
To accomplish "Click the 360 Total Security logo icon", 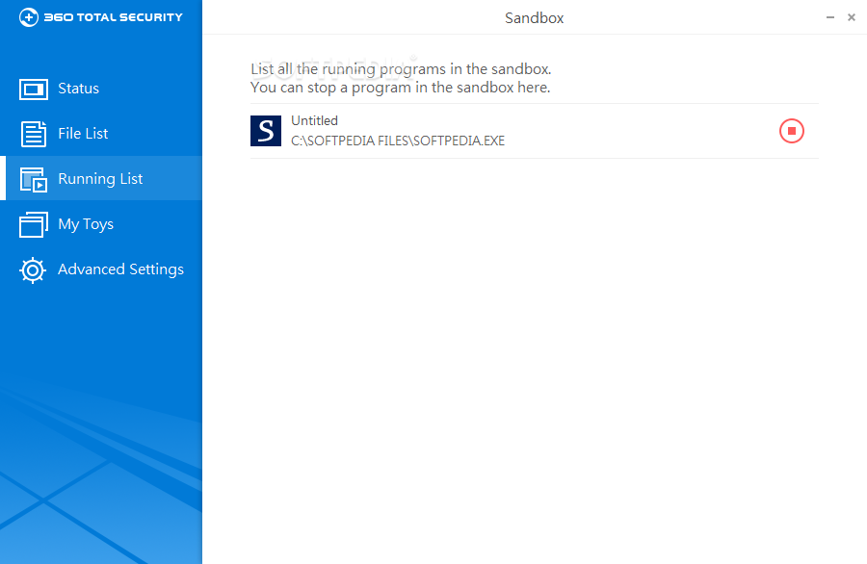I will click(28, 17).
